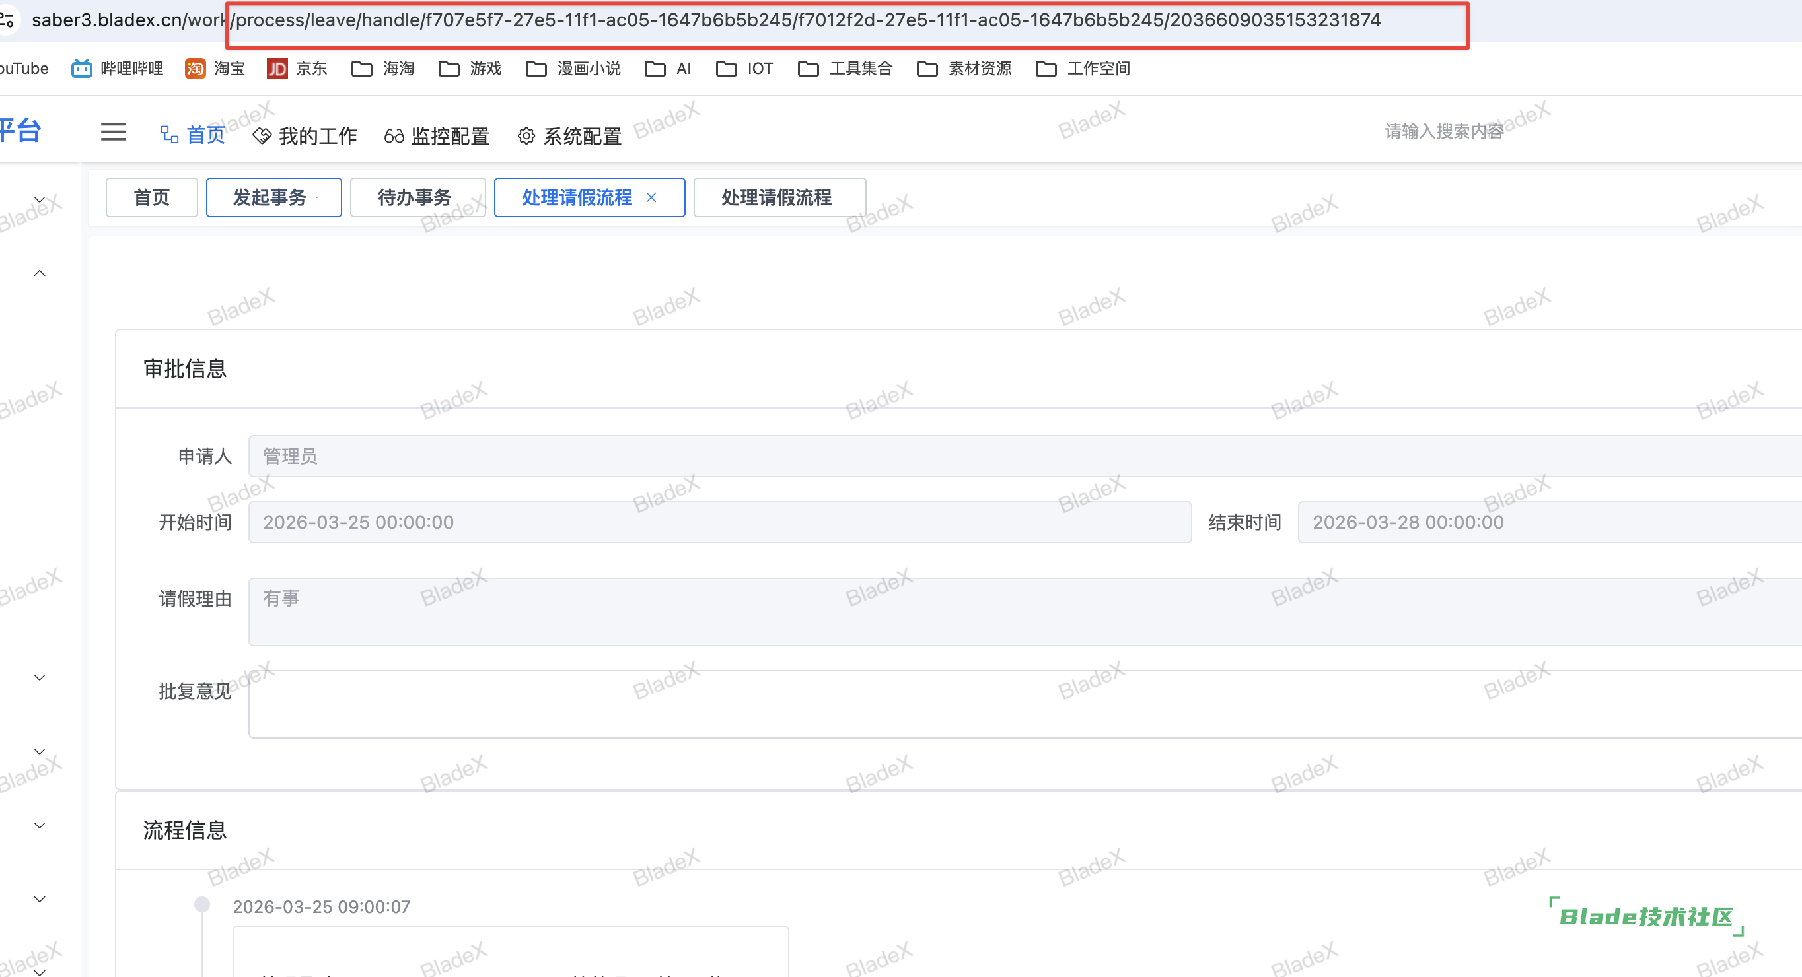Click the site info icon in address bar
This screenshot has width=1802, height=977.
click(x=7, y=20)
